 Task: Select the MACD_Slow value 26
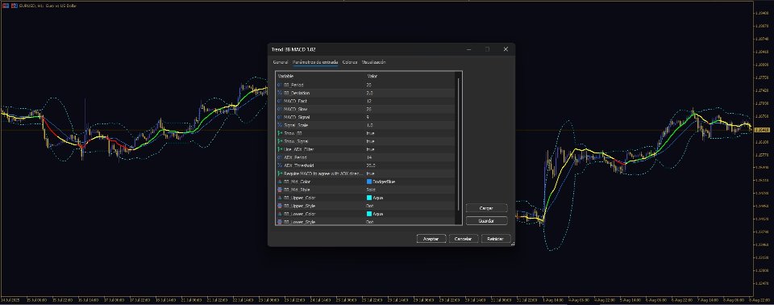pos(368,109)
